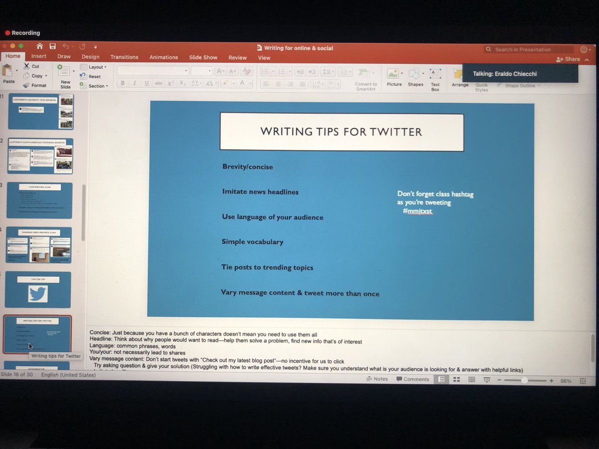Screen dimensions: 599x449
Task: Click the Share button
Action: tap(569, 59)
